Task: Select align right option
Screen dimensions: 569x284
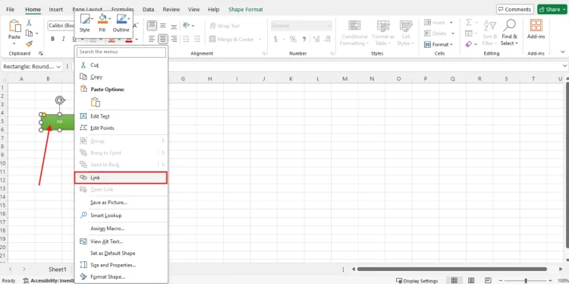Action: coord(174,39)
